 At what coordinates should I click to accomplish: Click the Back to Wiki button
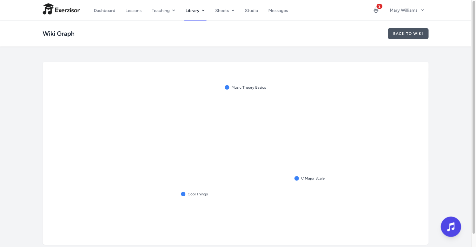coord(408,34)
